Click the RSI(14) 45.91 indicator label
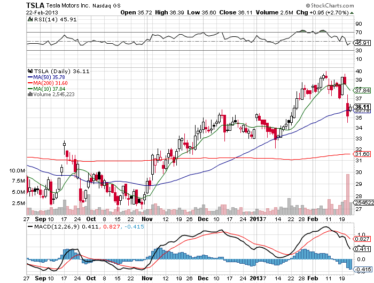Screen dimensions: 374x283 56,20
